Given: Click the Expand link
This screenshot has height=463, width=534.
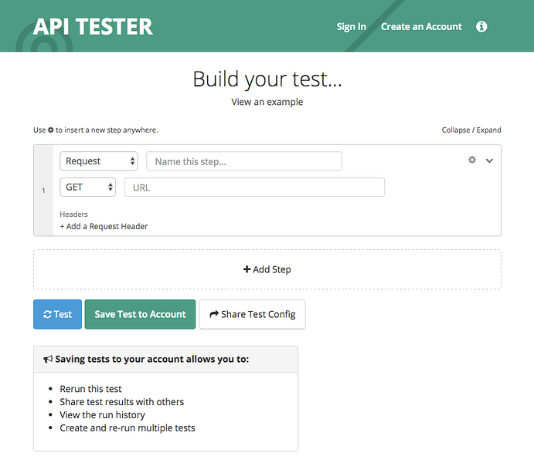Looking at the screenshot, I should (x=488, y=130).
